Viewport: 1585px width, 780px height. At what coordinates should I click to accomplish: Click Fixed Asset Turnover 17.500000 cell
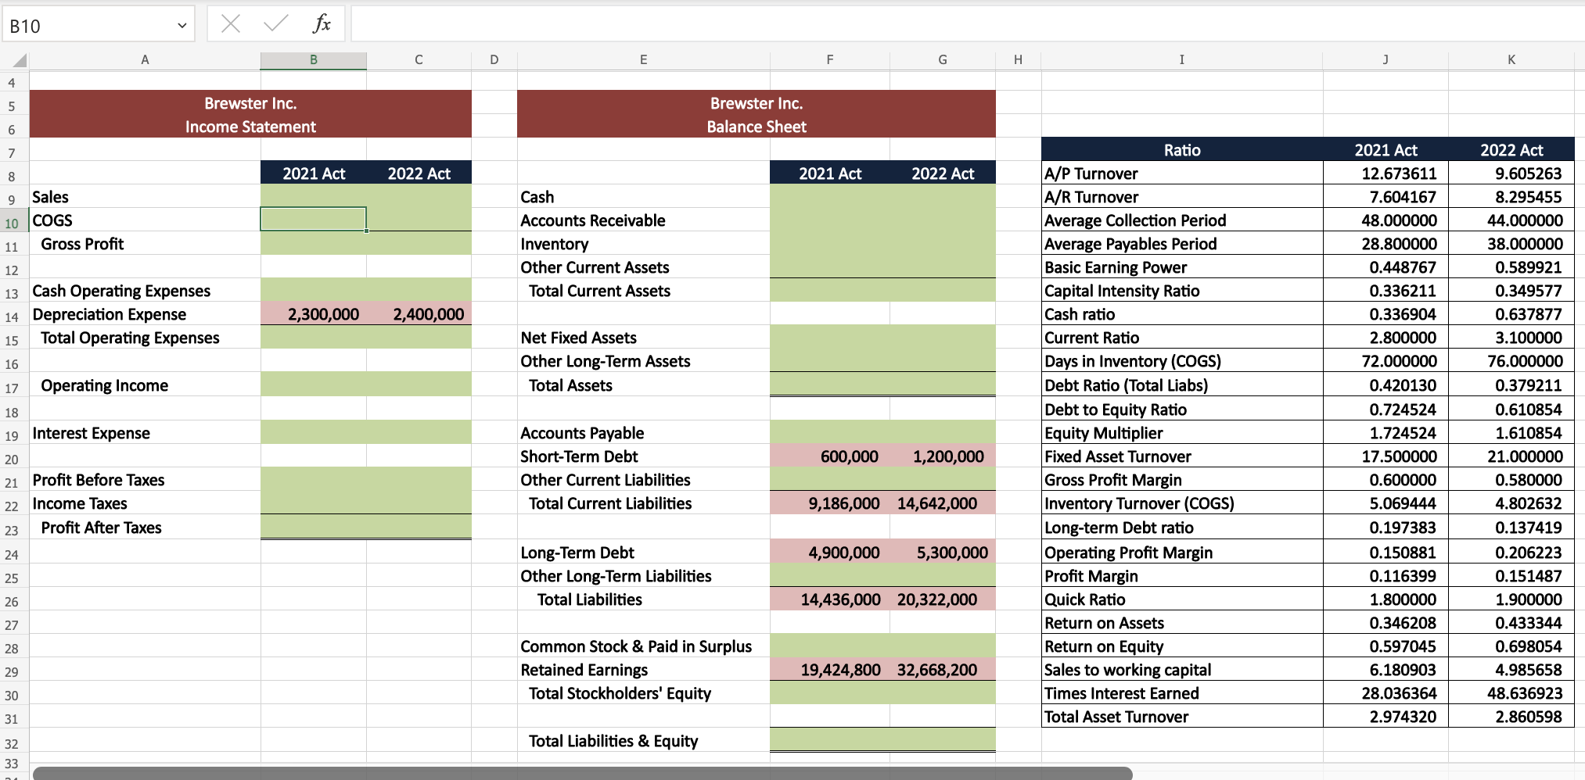click(1386, 456)
